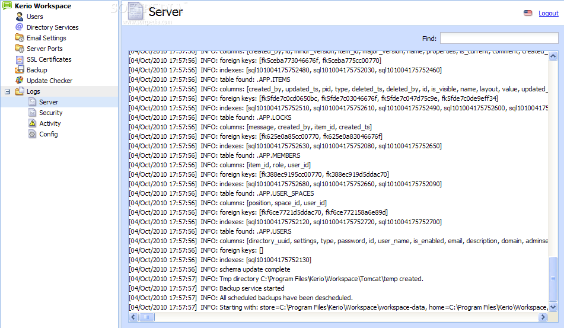View the Config log
The width and height of the screenshot is (564, 328).
(49, 134)
